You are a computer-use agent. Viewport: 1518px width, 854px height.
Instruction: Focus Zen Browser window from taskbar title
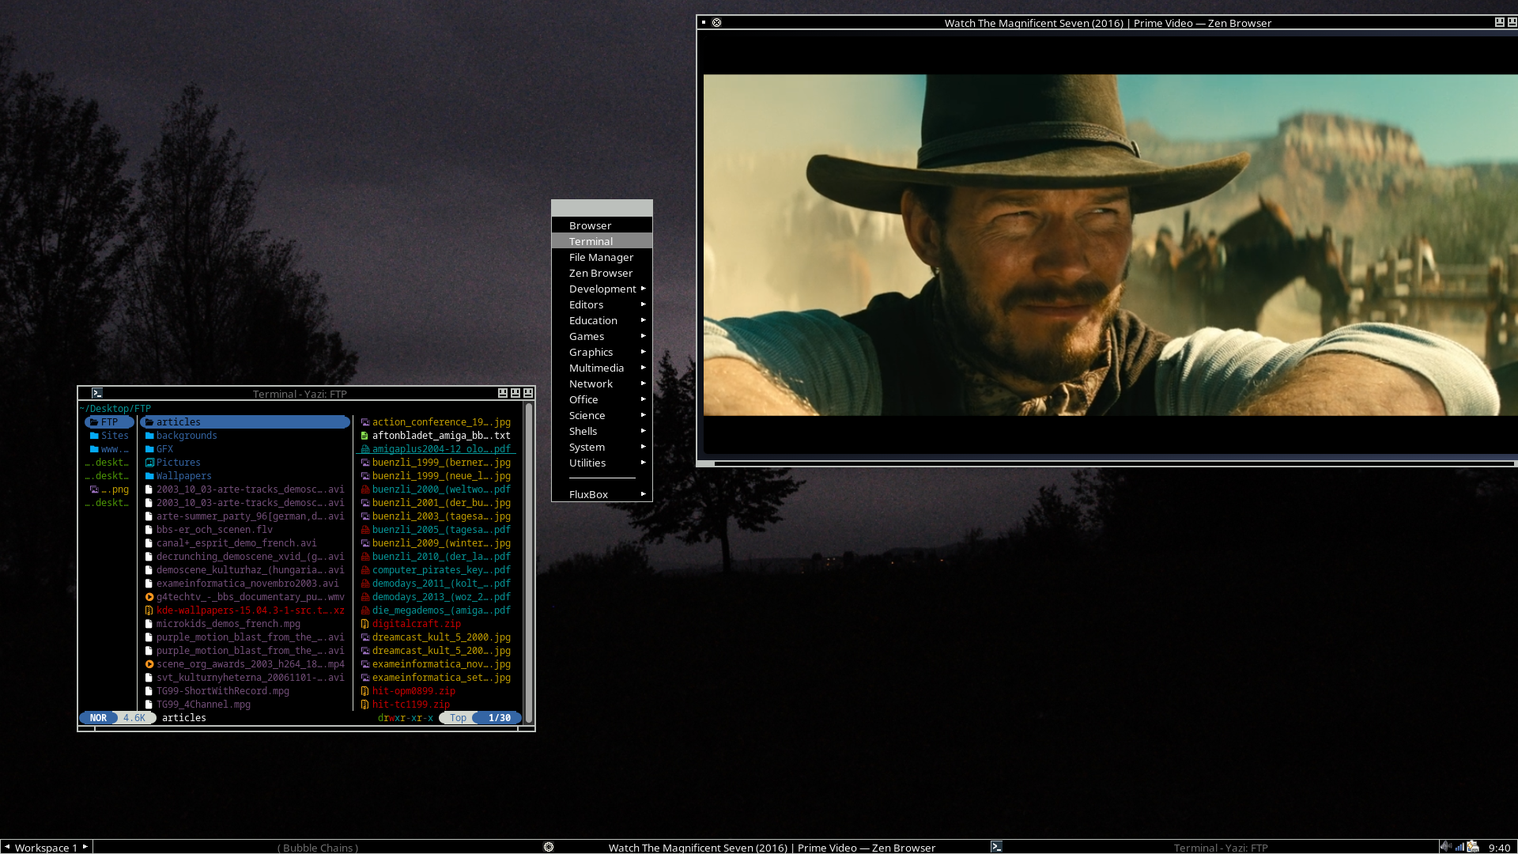pyautogui.click(x=772, y=848)
